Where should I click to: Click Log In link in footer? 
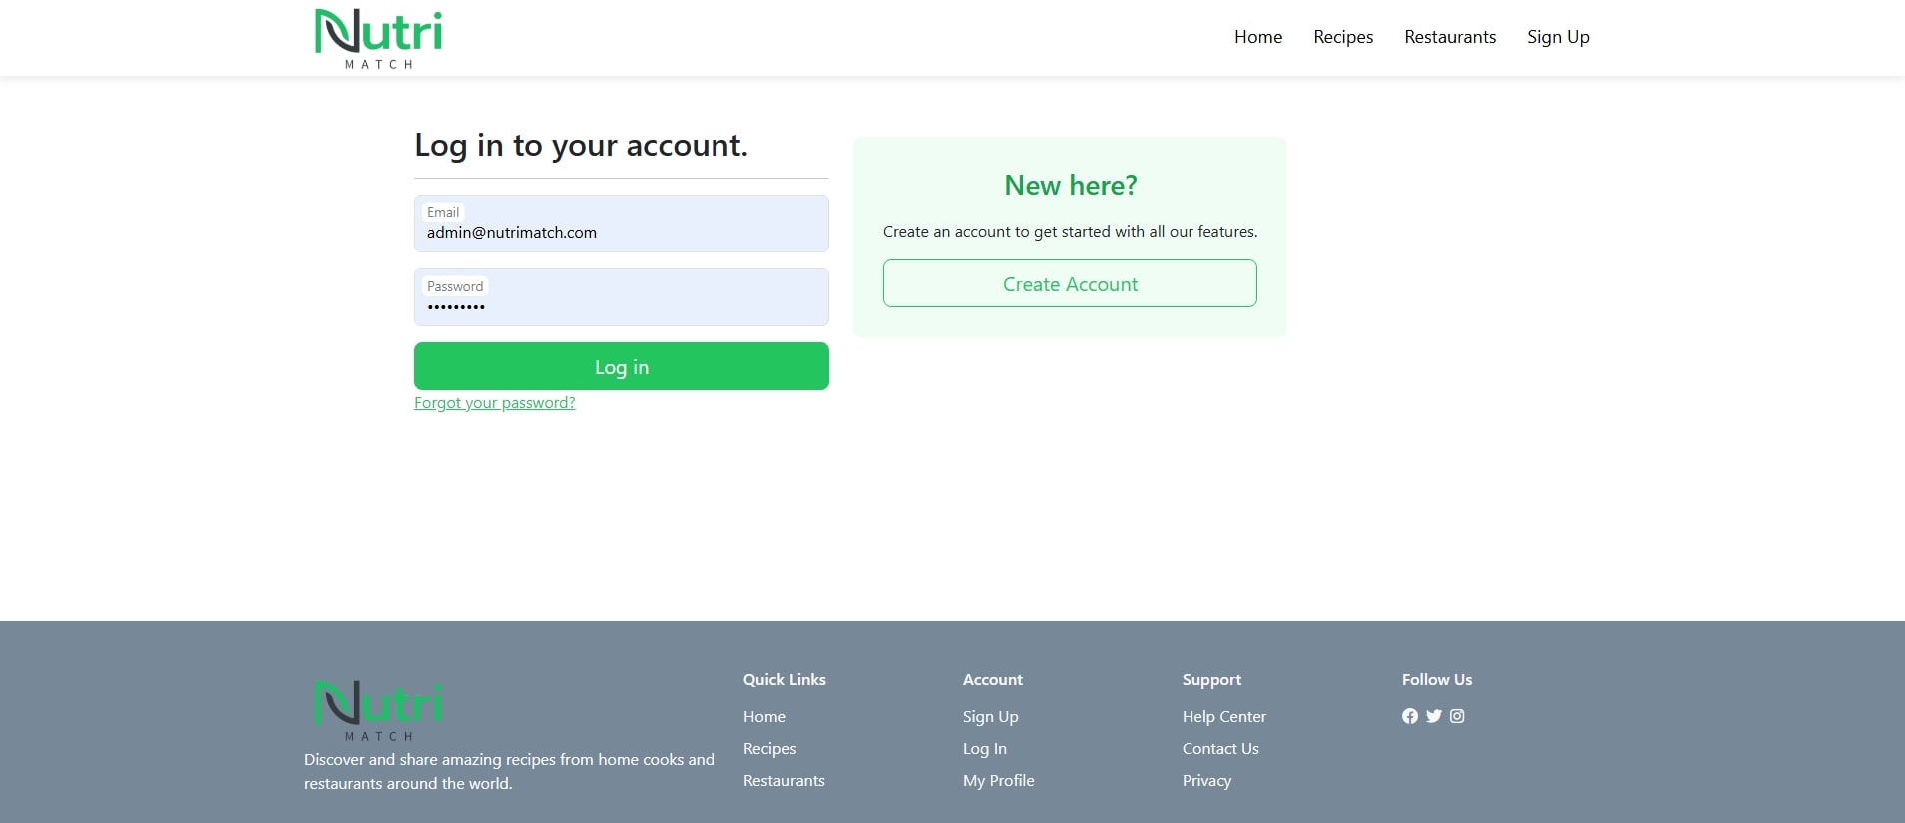click(x=984, y=748)
